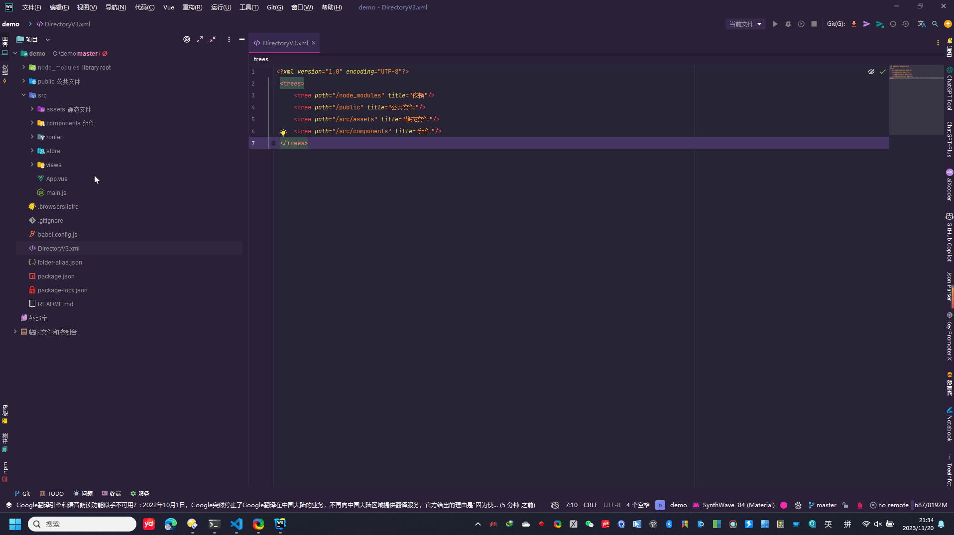
Task: Click the code minimap preview
Action: [916, 99]
